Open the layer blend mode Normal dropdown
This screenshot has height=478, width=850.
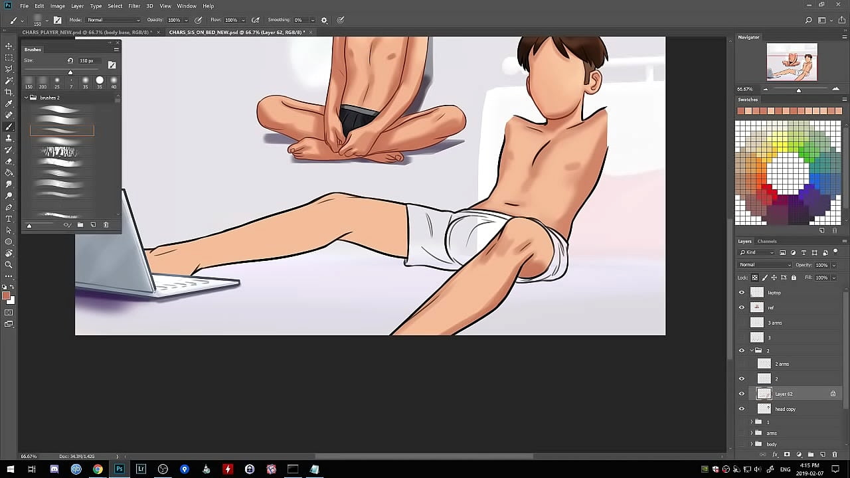(x=765, y=265)
